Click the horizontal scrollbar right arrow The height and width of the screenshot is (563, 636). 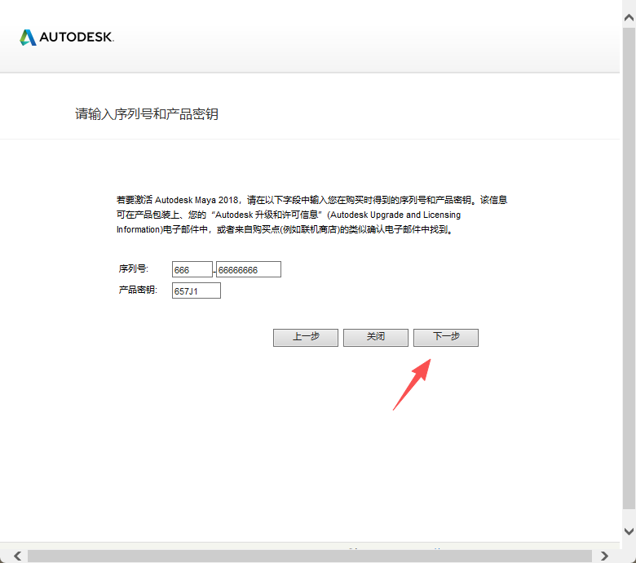coord(604,556)
